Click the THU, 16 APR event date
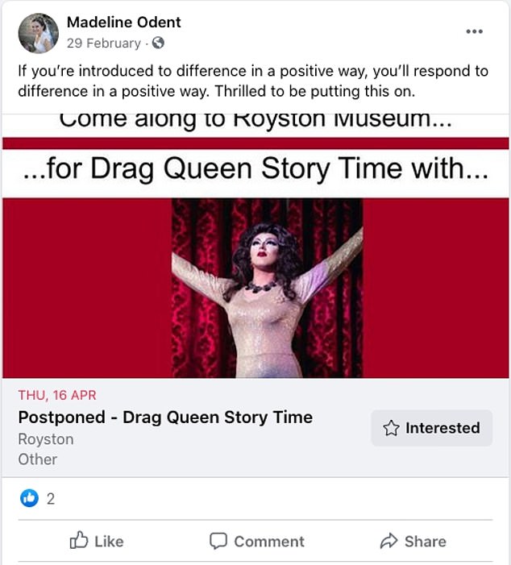This screenshot has height=565, width=511. pos(57,396)
